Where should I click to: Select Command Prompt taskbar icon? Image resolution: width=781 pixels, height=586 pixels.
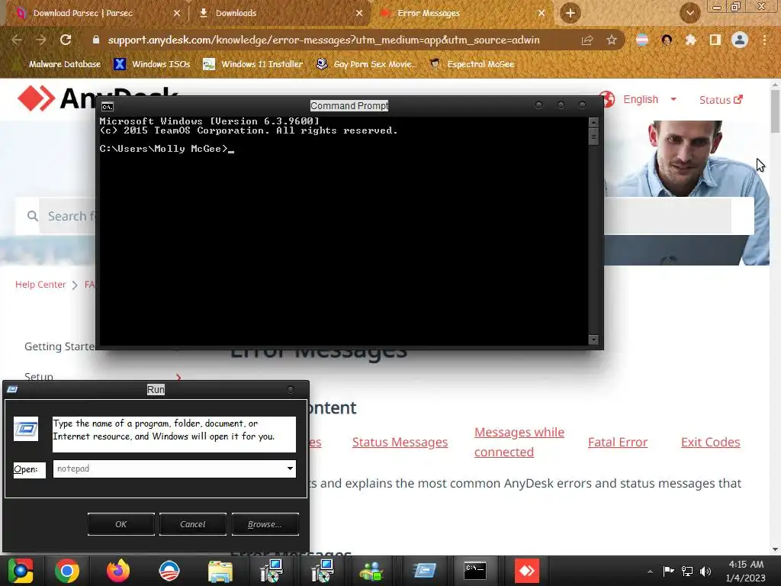tap(475, 571)
